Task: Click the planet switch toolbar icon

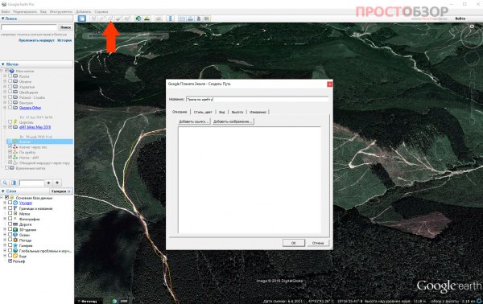Action: pyautogui.click(x=159, y=18)
